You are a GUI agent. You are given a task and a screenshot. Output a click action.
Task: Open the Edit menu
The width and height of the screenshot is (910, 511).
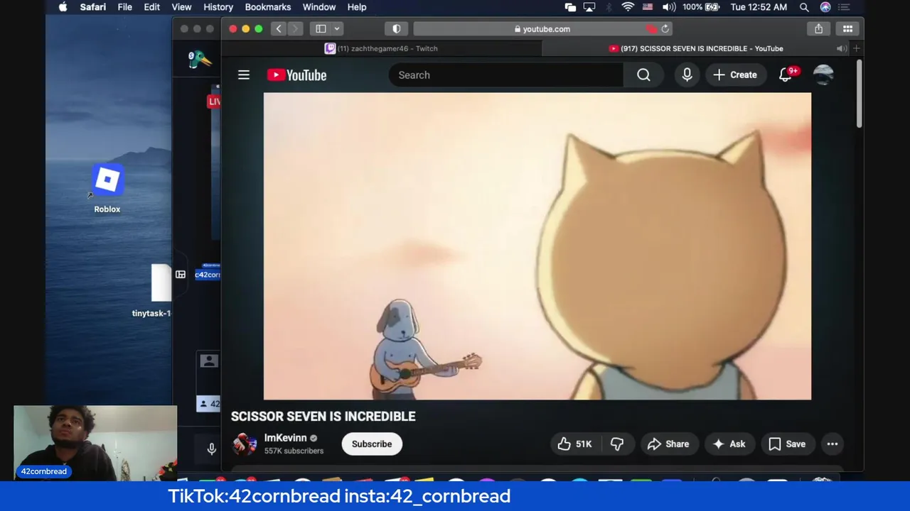151,7
